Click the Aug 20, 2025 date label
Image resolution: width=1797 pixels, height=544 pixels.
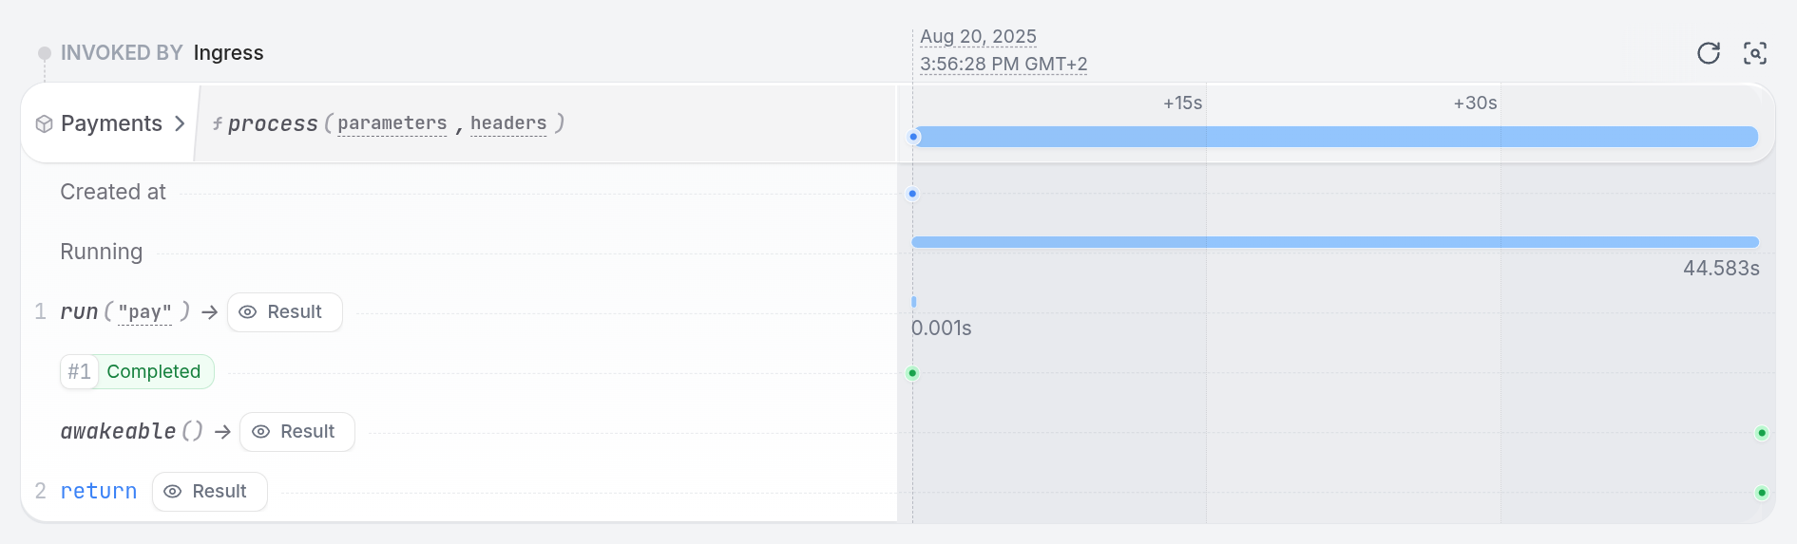[x=978, y=36]
